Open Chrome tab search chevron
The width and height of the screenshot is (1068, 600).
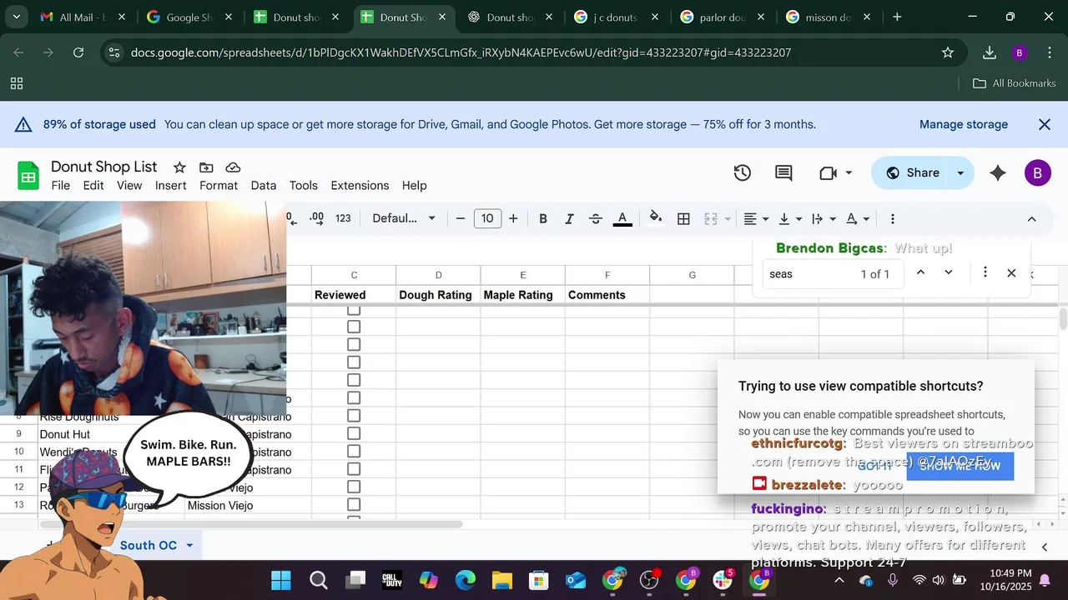click(17, 17)
